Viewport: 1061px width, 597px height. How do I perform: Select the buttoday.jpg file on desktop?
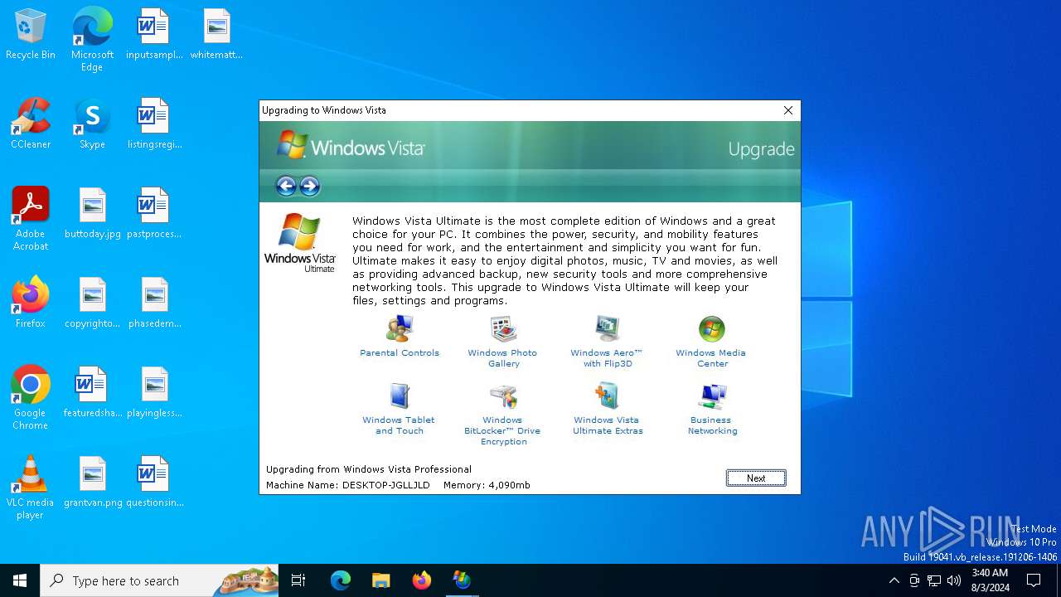(92, 214)
